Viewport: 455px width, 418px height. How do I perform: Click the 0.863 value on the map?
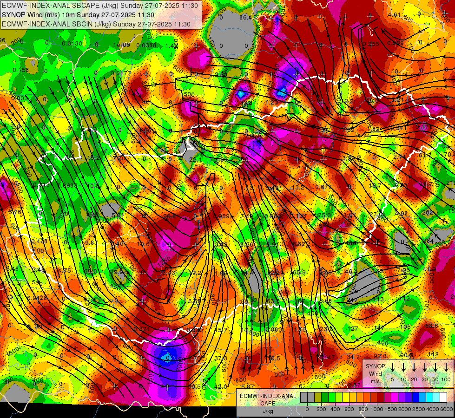coord(274,329)
